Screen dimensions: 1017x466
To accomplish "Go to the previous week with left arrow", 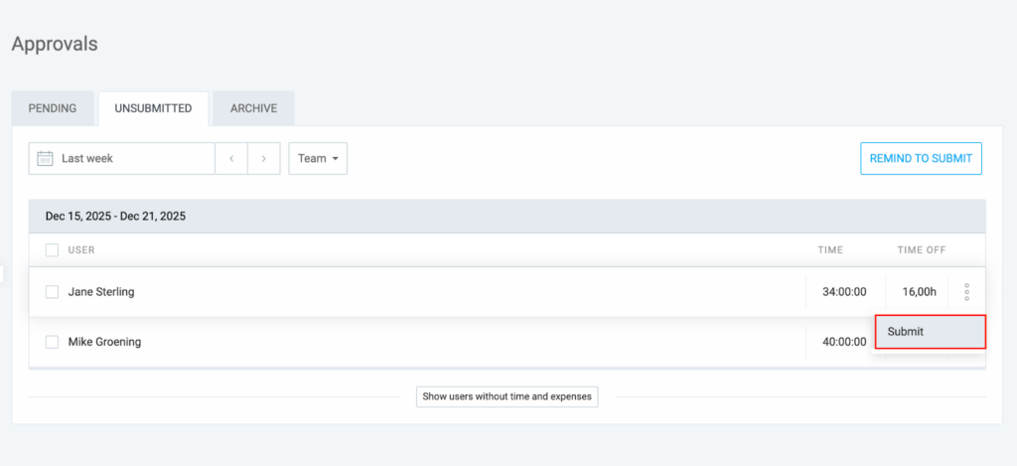I will (231, 159).
